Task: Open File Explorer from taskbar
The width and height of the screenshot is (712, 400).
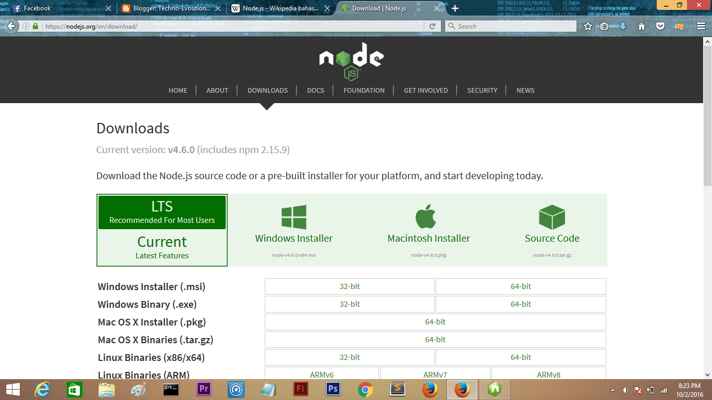Action: 107,390
